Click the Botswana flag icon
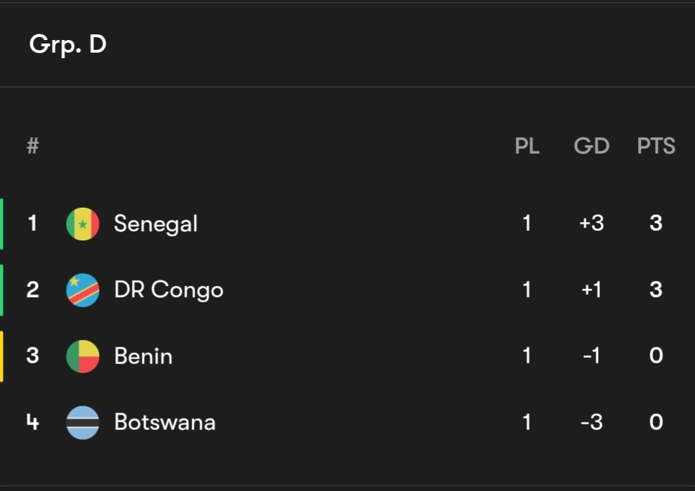 tap(83, 422)
